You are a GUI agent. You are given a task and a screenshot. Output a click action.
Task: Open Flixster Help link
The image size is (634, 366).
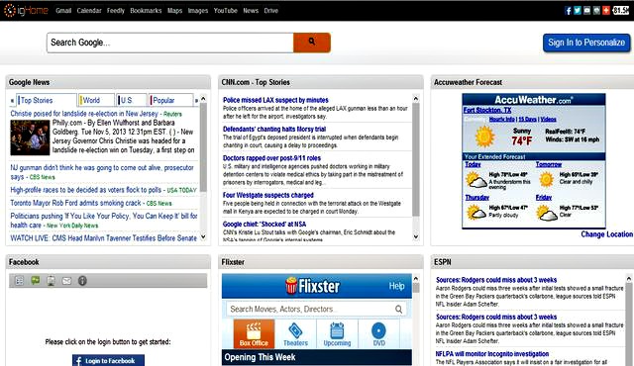pyautogui.click(x=396, y=286)
